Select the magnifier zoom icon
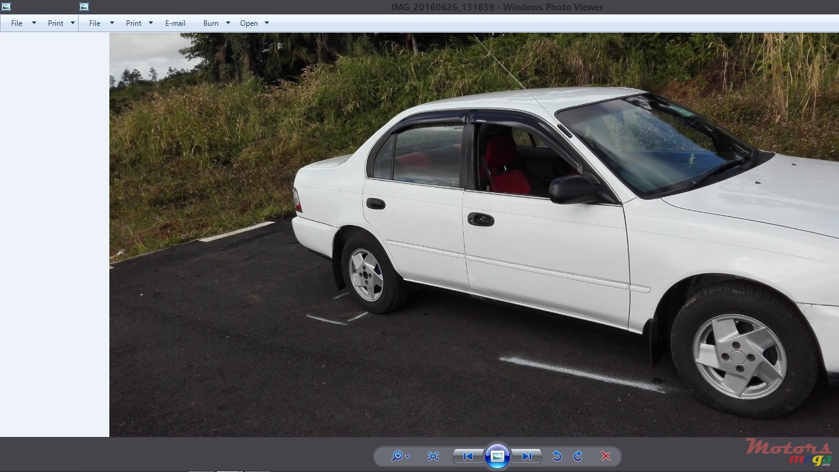 (397, 456)
